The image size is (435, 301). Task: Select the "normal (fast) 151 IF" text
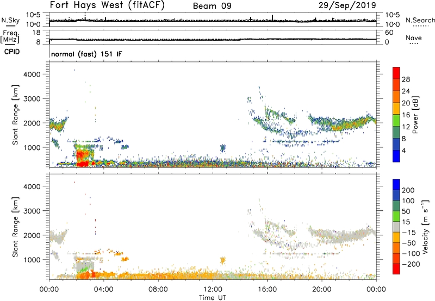coord(86,54)
